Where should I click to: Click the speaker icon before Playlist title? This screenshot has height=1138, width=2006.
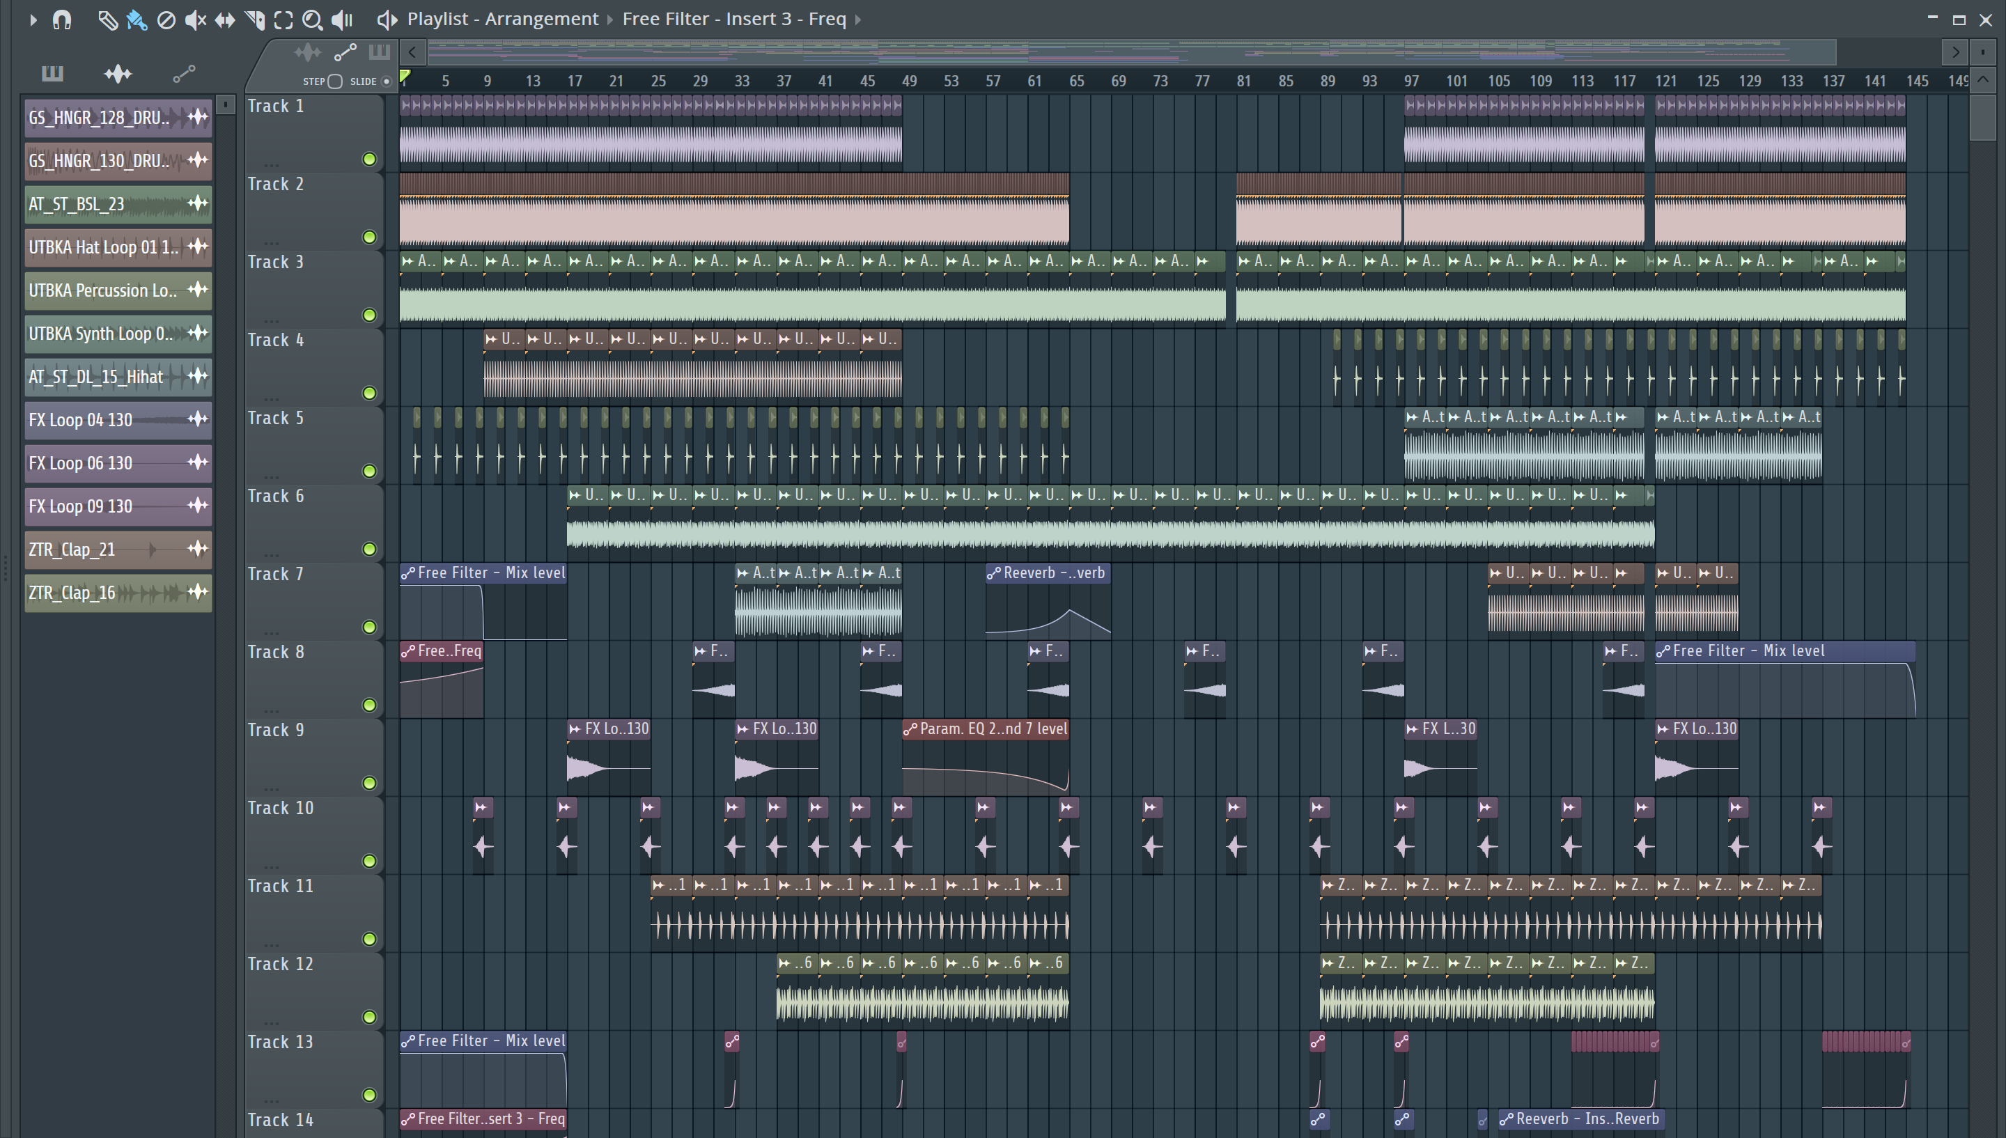(387, 20)
